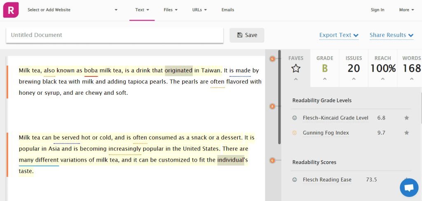Click the smiley icon beside Gunning Fog Index
This screenshot has width=422, height=201.
click(x=295, y=133)
